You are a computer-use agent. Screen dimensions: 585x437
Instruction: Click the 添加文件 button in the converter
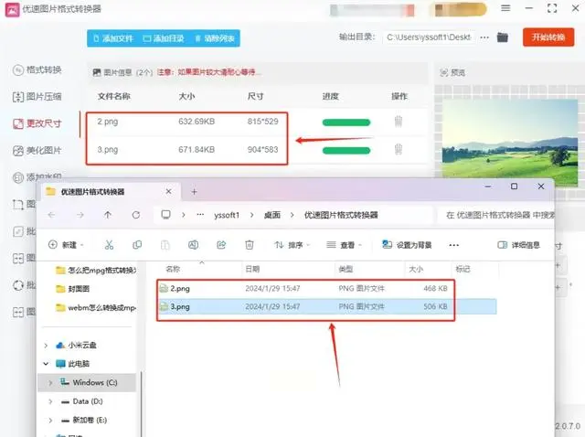click(113, 38)
